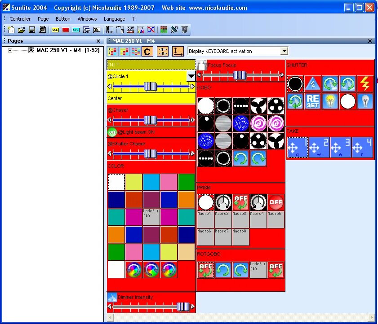Click the Macro5 button
The image size is (378, 324).
click(276, 219)
